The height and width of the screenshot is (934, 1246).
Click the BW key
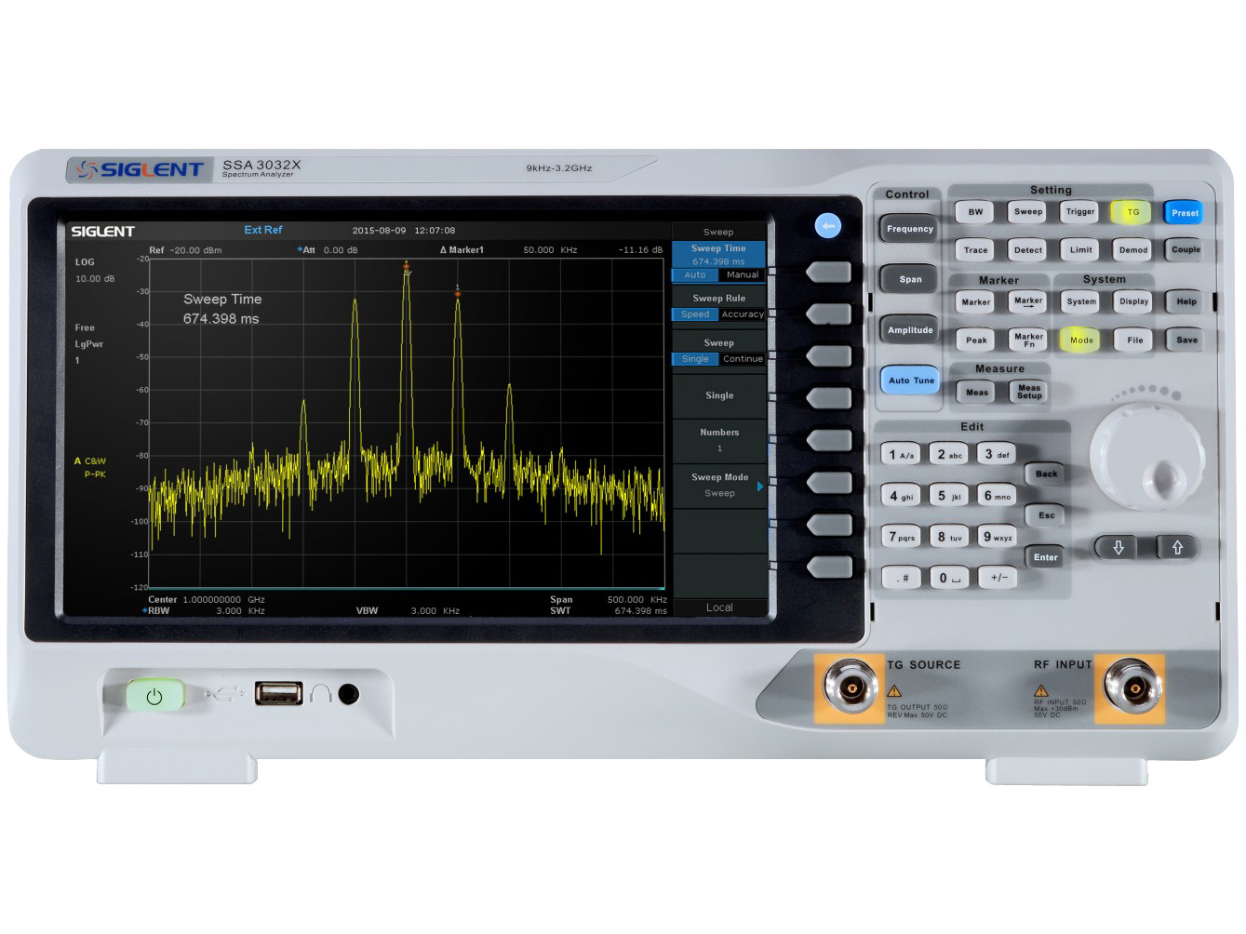(x=975, y=212)
